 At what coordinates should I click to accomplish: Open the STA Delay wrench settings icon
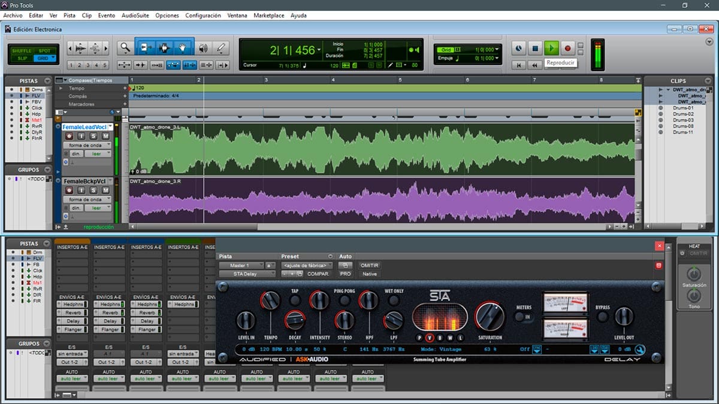pos(640,350)
